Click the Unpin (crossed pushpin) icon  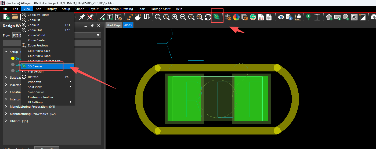90,17
